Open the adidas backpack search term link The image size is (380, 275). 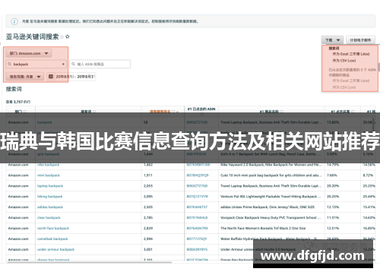point(50,207)
